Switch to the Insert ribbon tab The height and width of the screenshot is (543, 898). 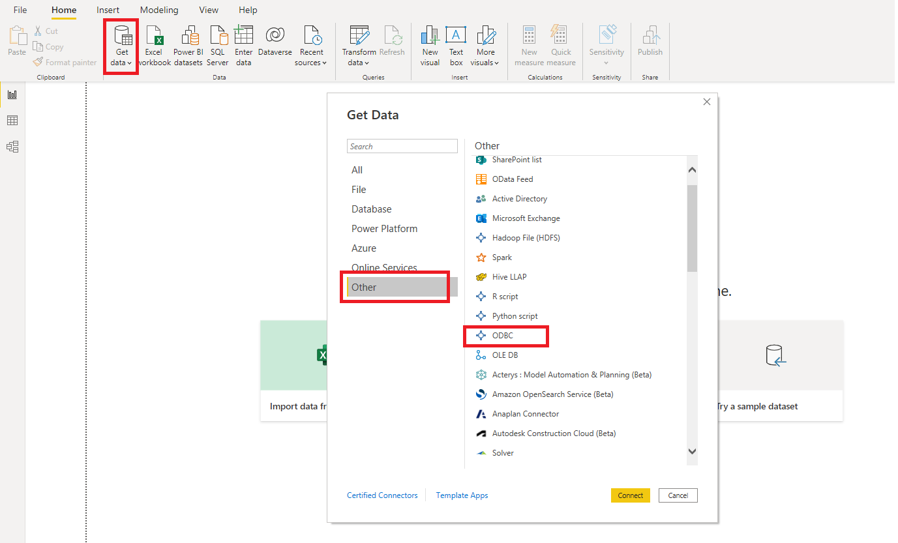(108, 10)
